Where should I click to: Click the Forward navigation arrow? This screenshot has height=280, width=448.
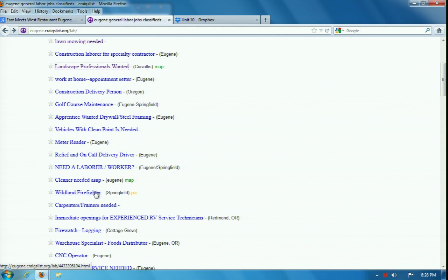pyautogui.click(x=14, y=30)
